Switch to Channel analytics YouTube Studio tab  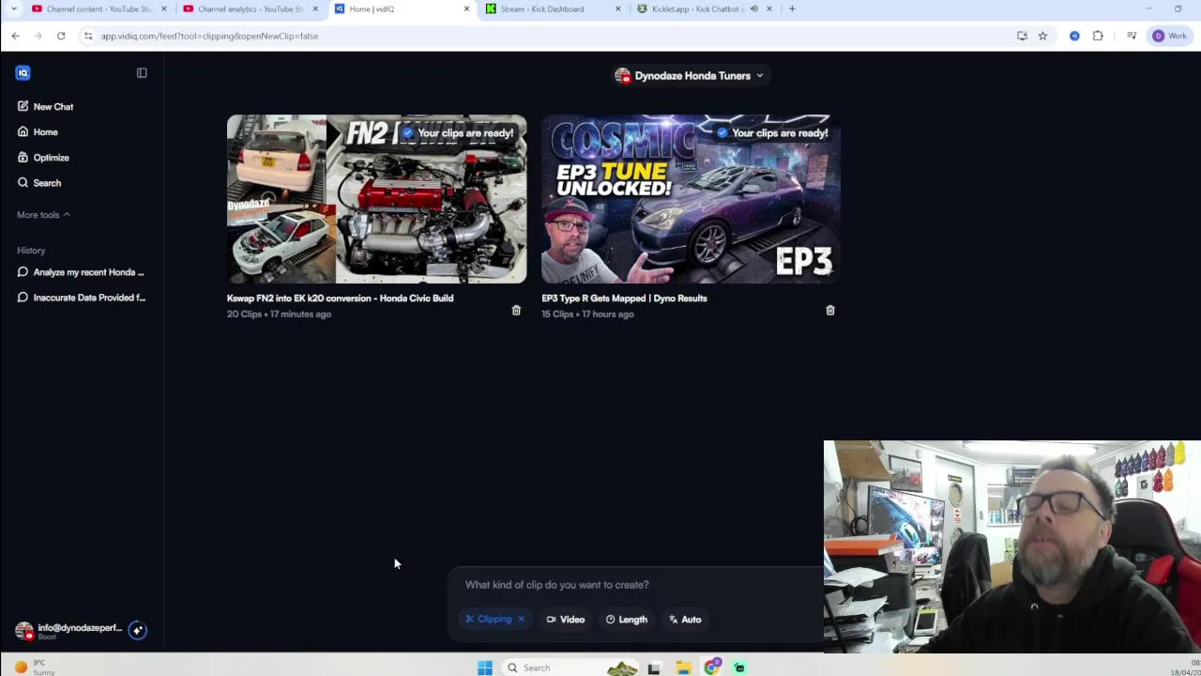pyautogui.click(x=250, y=9)
